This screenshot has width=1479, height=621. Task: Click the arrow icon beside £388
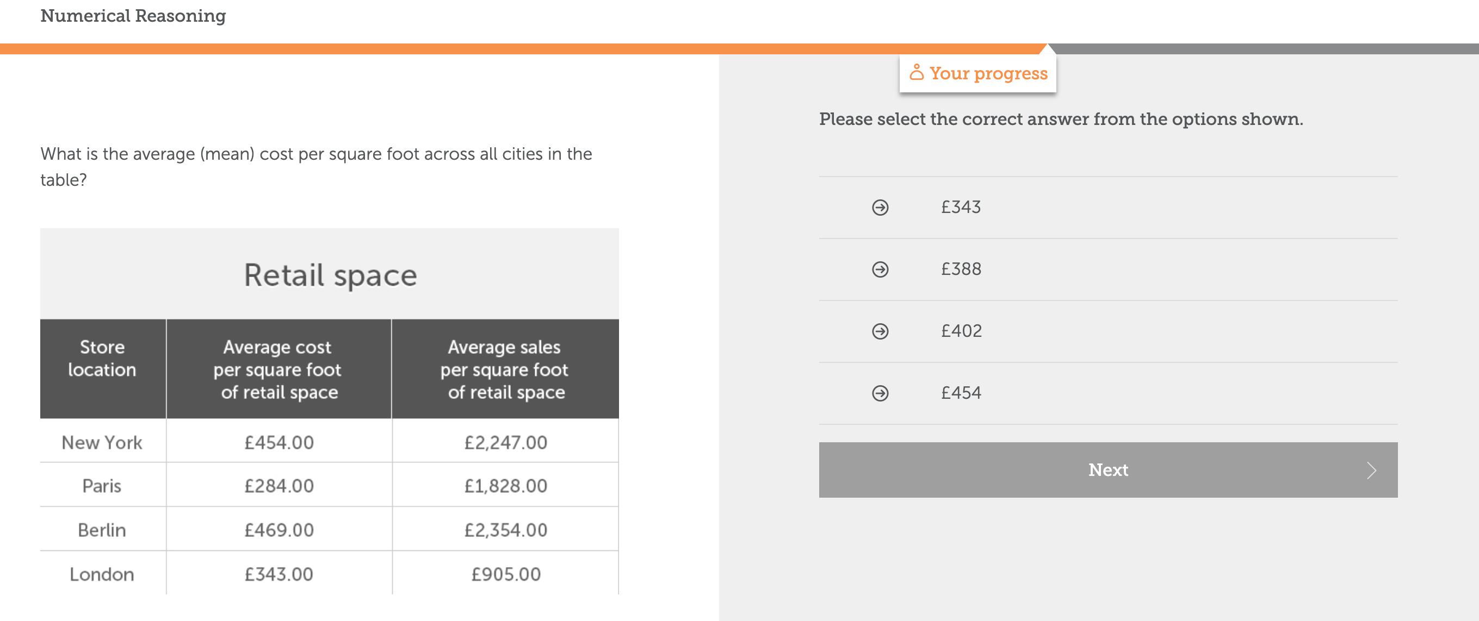[x=881, y=269]
